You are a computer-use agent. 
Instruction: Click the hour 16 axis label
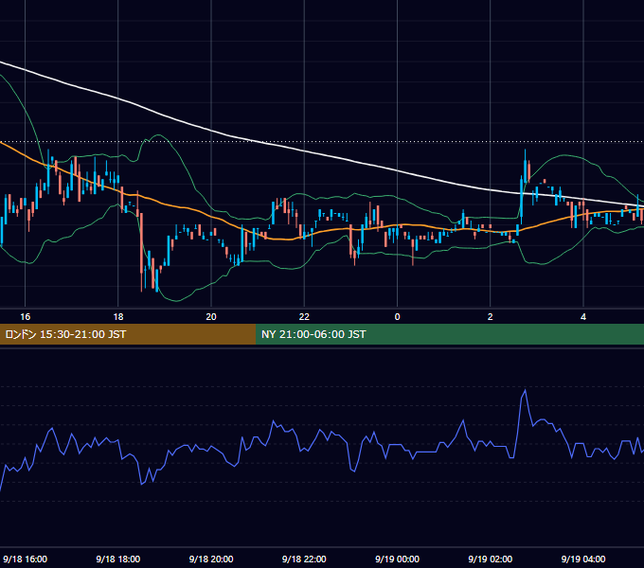25,316
